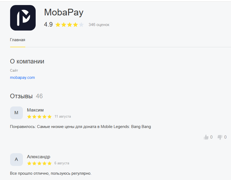
Task: Open the 346 оценок ratings count
Action: [99, 25]
